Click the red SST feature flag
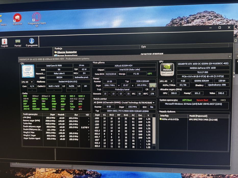Image resolution: width=238 pixels, height=178 pixels. pos(80,107)
